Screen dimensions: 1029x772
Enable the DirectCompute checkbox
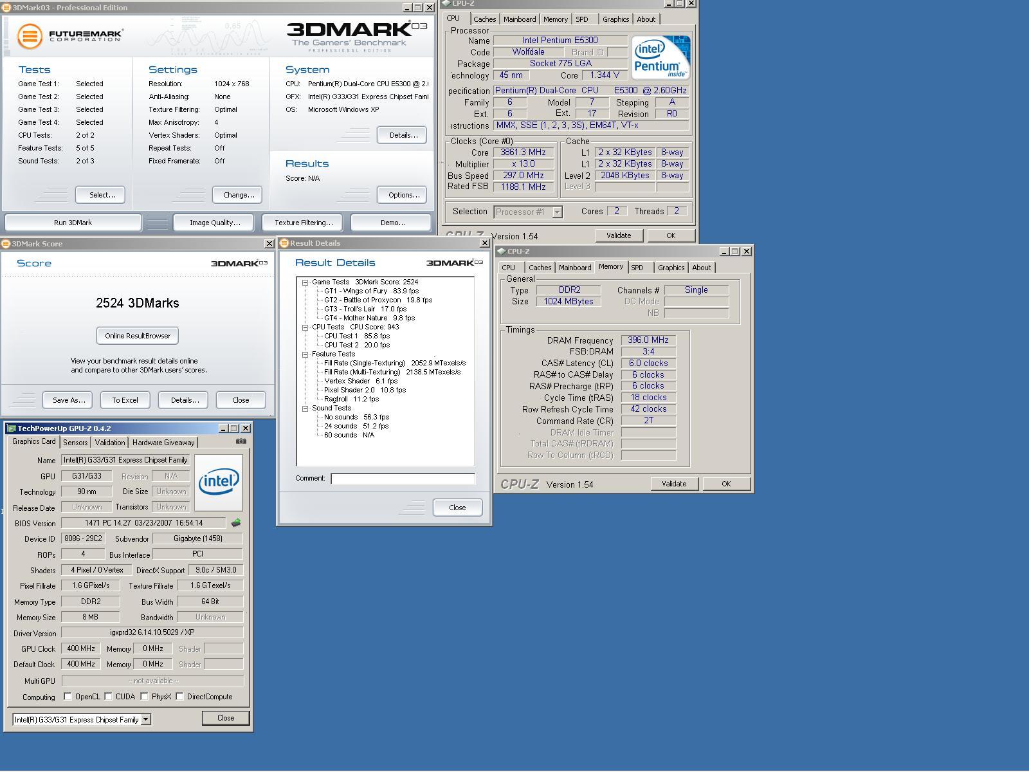[179, 696]
